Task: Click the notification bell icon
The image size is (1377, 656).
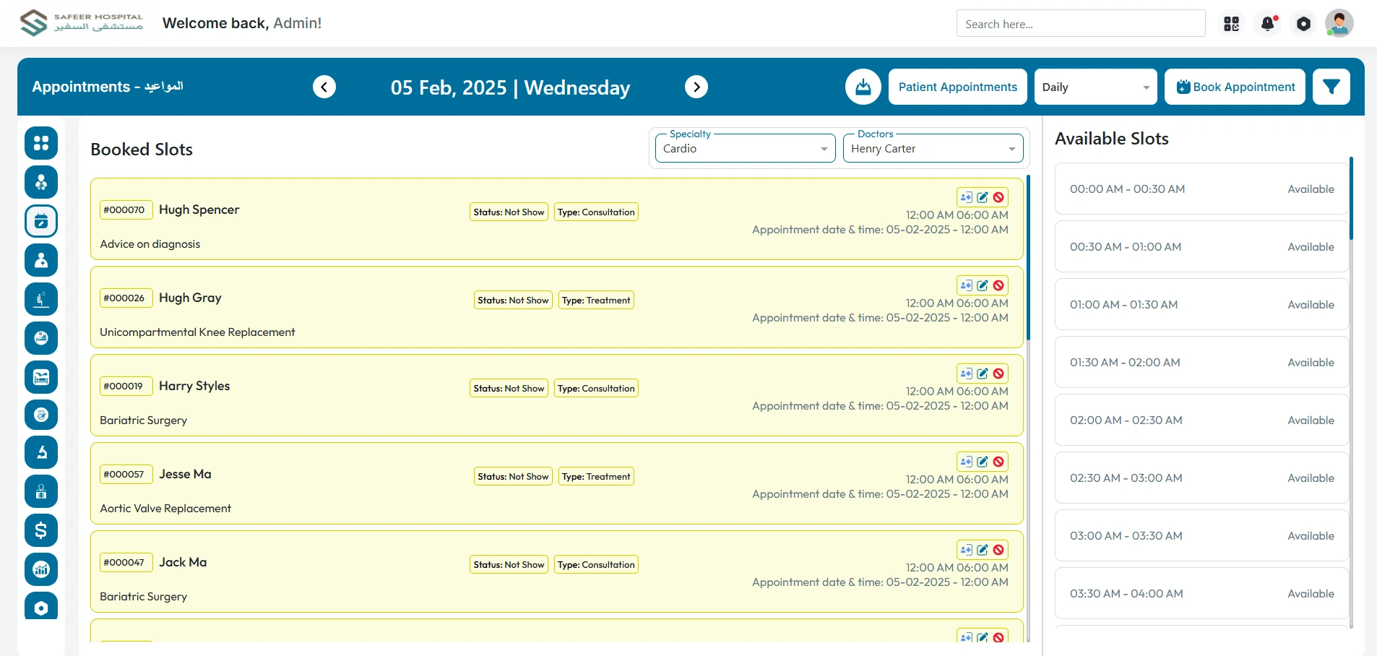Action: (1267, 24)
